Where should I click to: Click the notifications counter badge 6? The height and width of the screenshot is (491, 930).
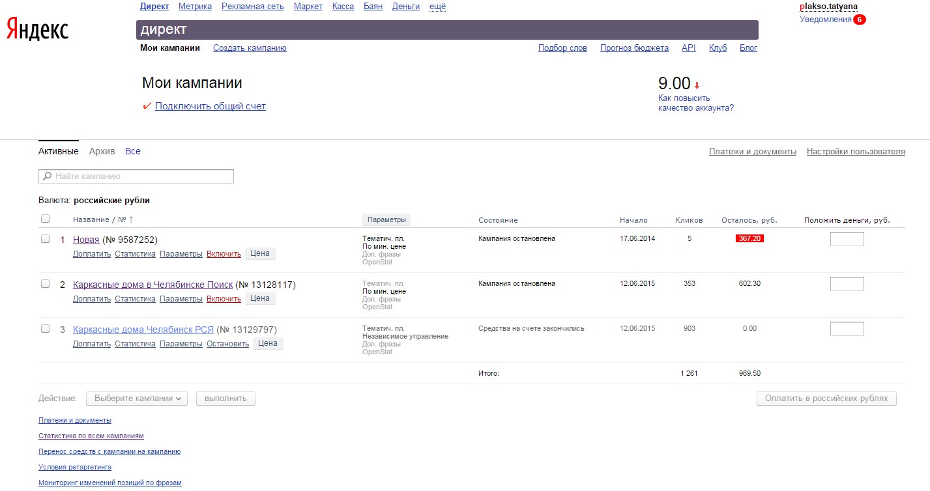[x=860, y=20]
